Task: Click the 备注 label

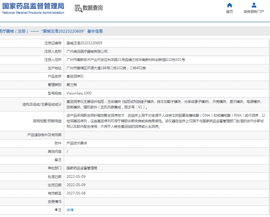Action: (x=58, y=160)
